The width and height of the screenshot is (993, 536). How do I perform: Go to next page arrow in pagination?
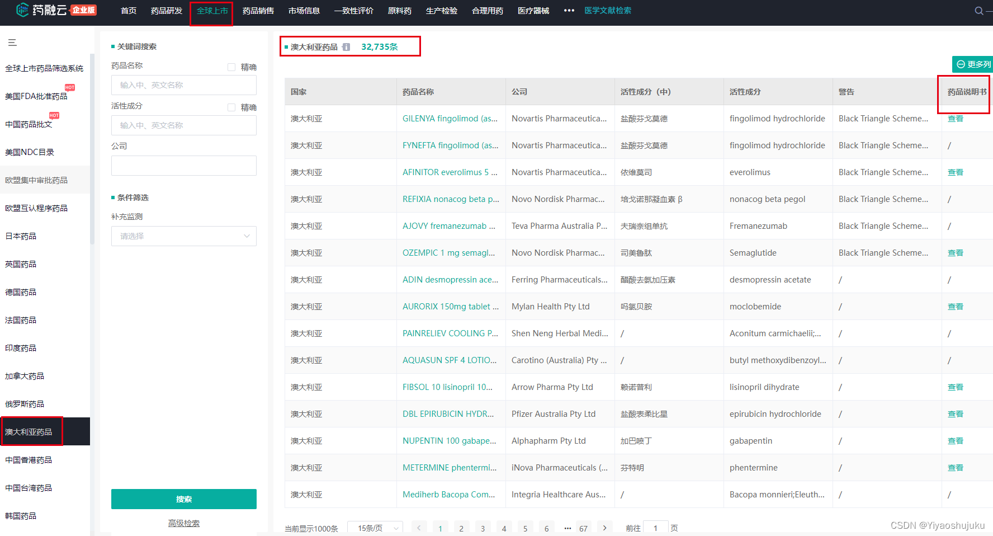pyautogui.click(x=604, y=528)
